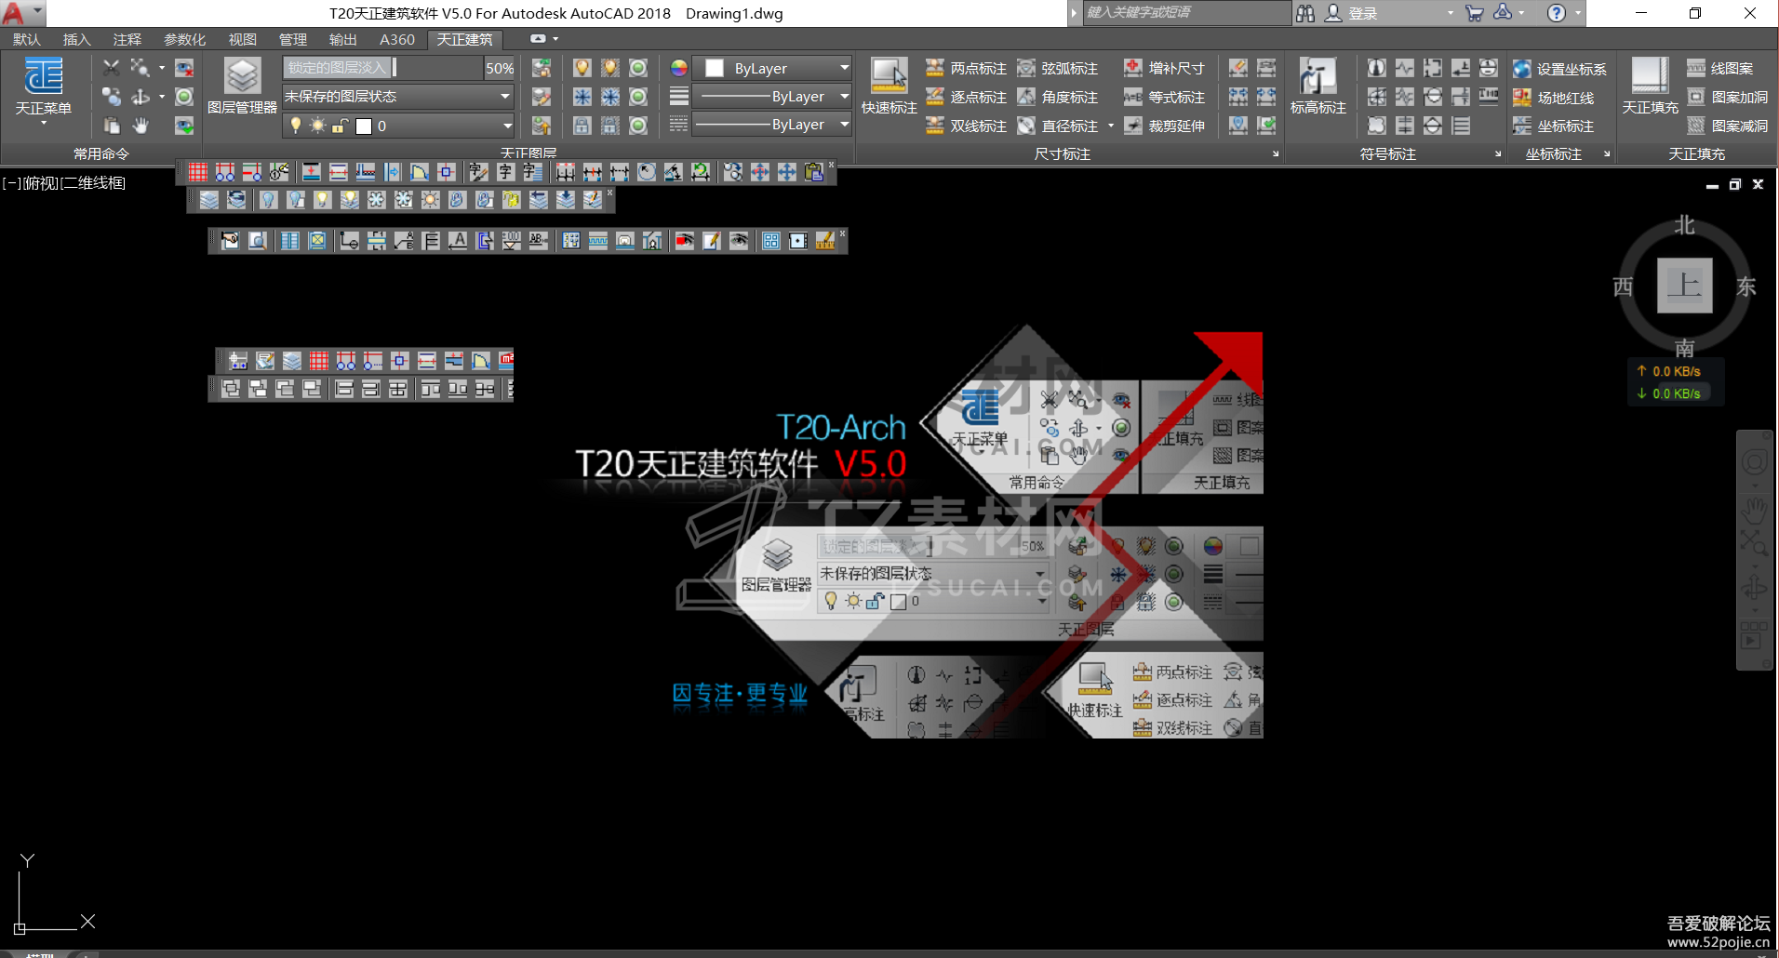Open the help question mark button
This screenshot has width=1779, height=958.
[1556, 13]
